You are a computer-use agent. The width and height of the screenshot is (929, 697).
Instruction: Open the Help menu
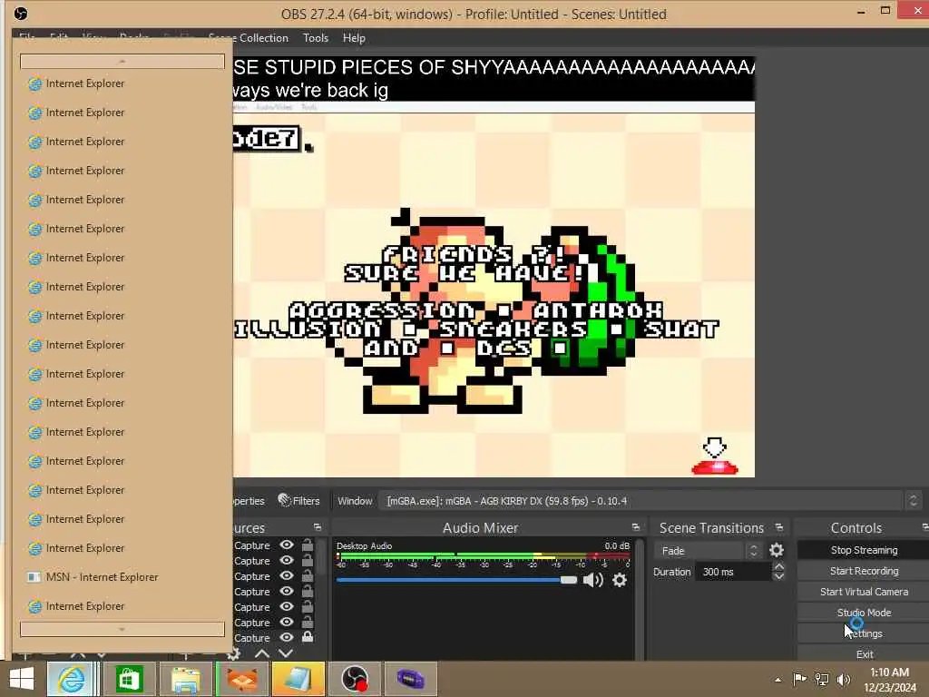coord(354,38)
